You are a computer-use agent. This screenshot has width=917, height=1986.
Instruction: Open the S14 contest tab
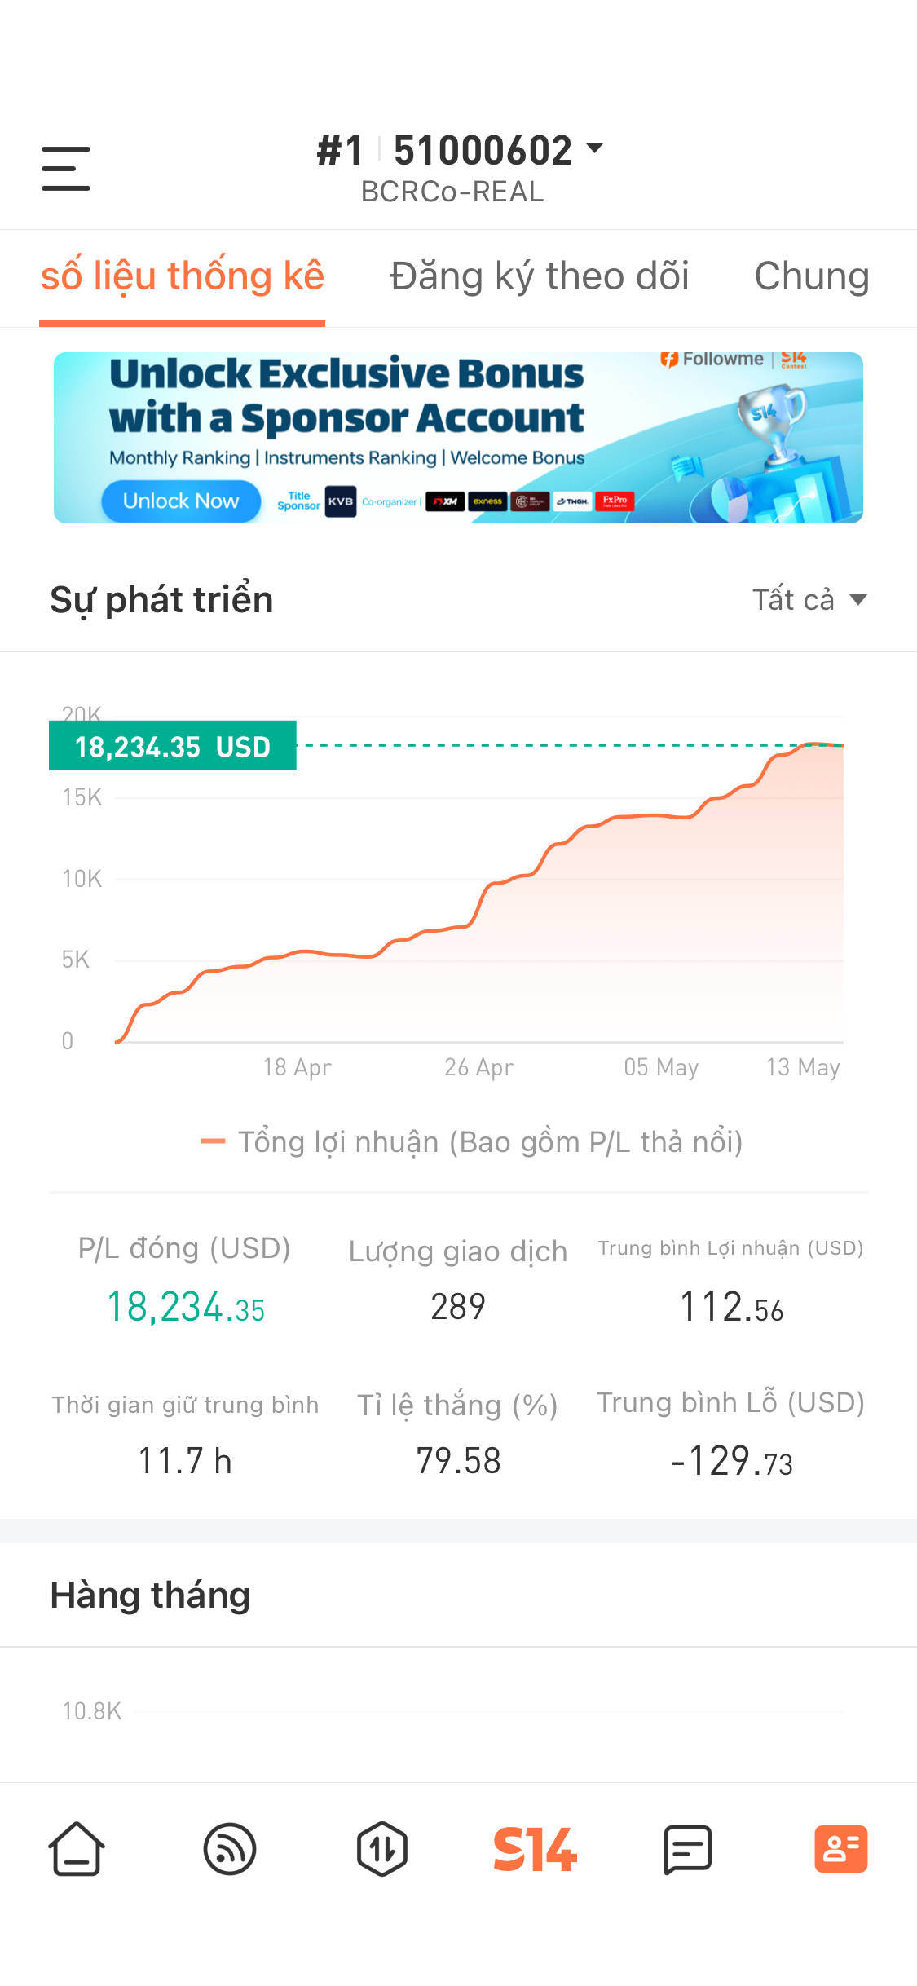click(535, 1848)
